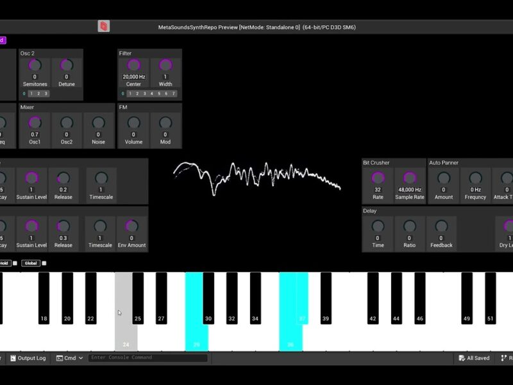
Task: Select Osc 2 waveform option 2
Action: (38, 94)
